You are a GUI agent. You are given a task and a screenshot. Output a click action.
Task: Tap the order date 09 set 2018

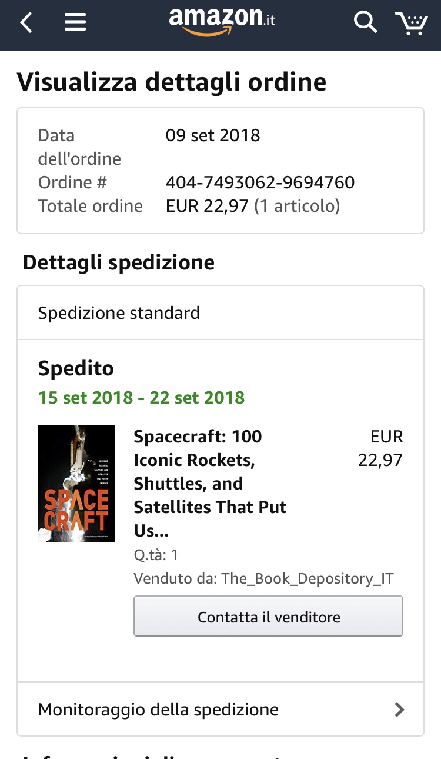click(213, 135)
